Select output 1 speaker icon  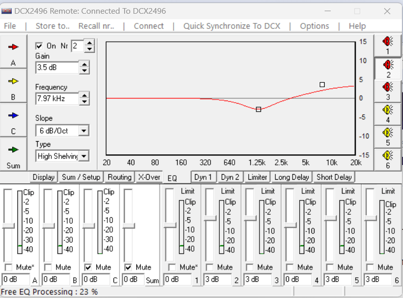click(x=388, y=46)
